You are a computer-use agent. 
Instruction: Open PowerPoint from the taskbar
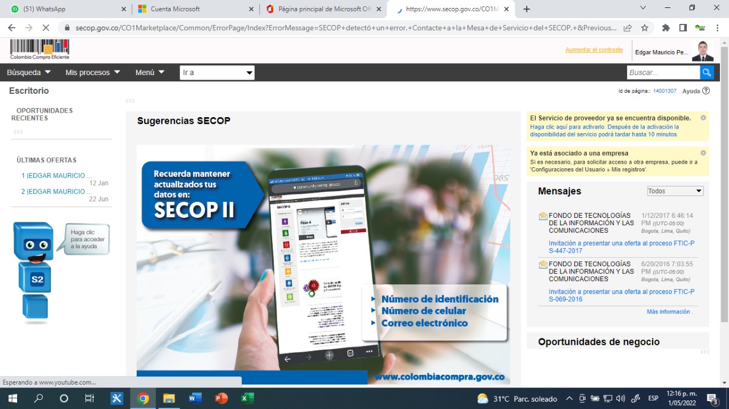(221, 398)
